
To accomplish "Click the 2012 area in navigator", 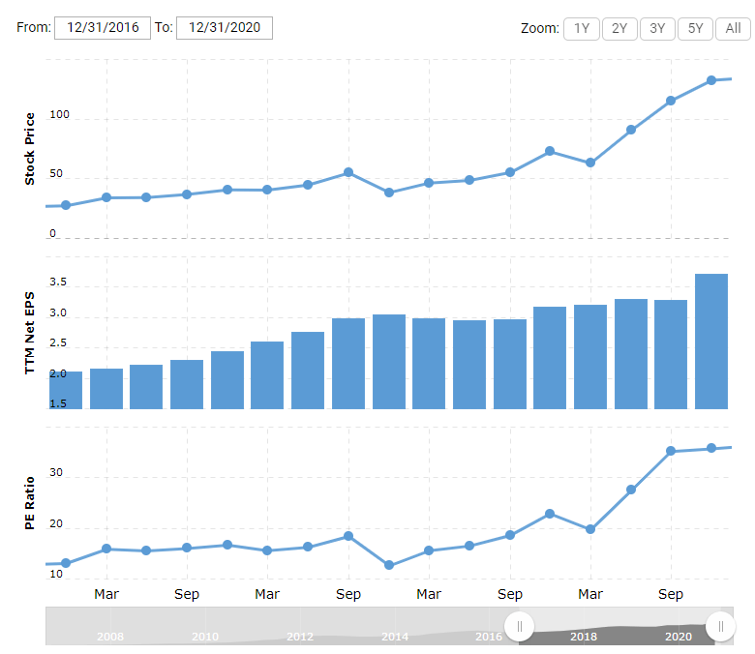I will click(x=300, y=636).
